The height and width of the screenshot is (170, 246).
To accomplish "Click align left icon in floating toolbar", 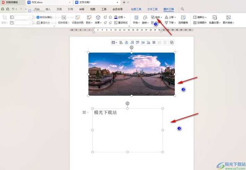I will click(x=121, y=42).
